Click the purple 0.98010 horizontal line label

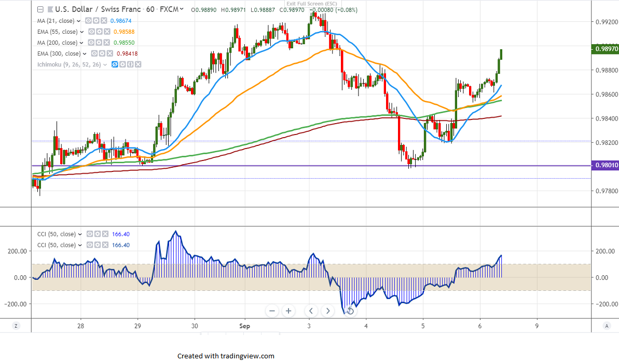(x=605, y=165)
